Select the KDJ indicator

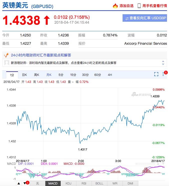(x=68, y=184)
